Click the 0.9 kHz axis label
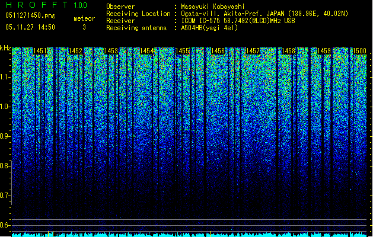373x237 pixels. pyautogui.click(x=5, y=136)
